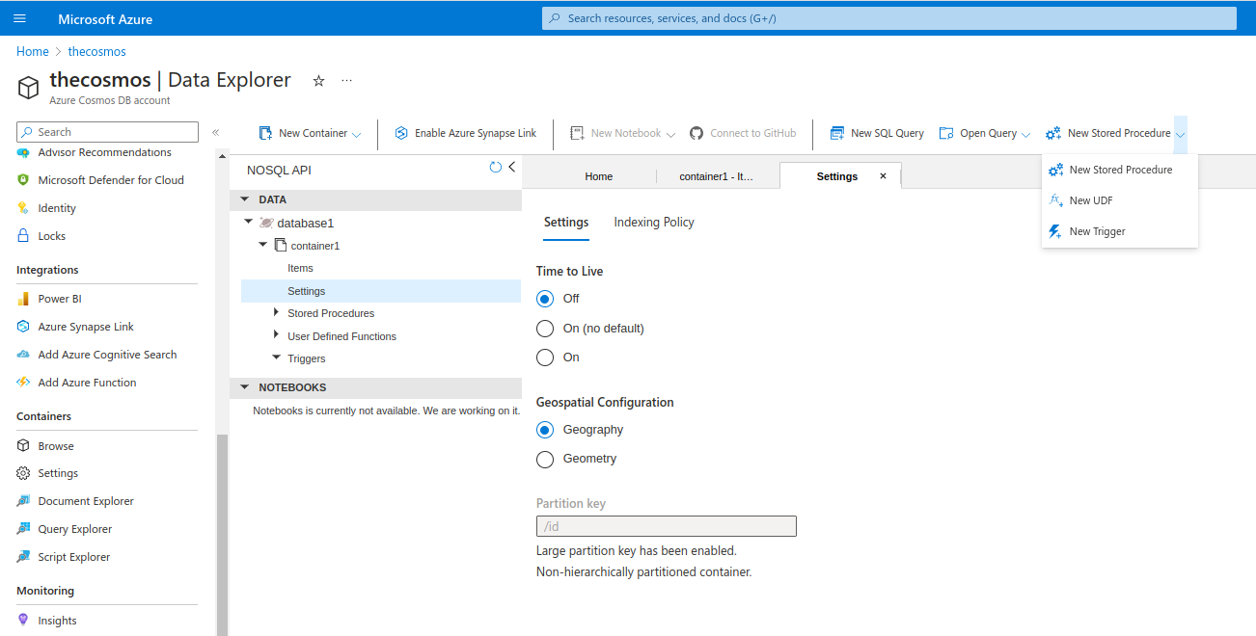Expand the User Defined Functions node
The width and height of the screenshot is (1256, 636).
click(x=277, y=335)
